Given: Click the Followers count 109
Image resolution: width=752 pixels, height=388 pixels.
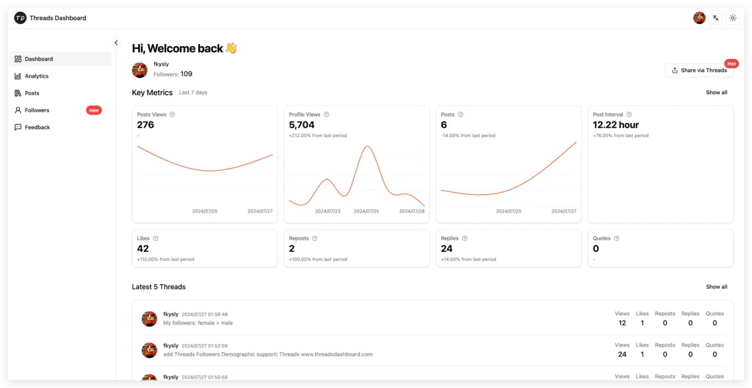Looking at the screenshot, I should pos(186,74).
